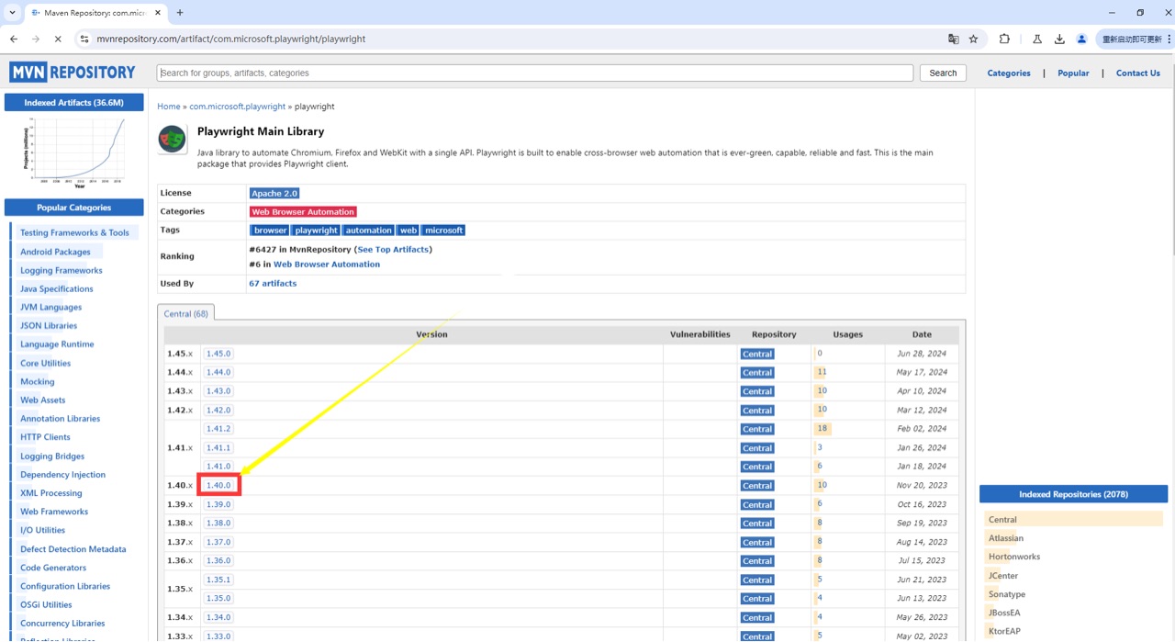
Task: Open Android Packages category
Action: click(55, 252)
